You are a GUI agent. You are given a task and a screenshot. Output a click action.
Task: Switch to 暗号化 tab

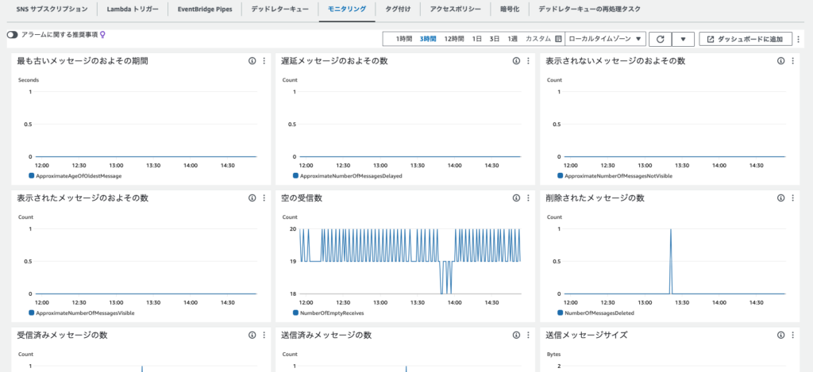point(511,10)
